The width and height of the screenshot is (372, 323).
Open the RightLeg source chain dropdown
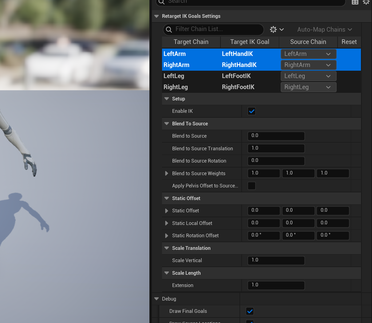point(308,87)
